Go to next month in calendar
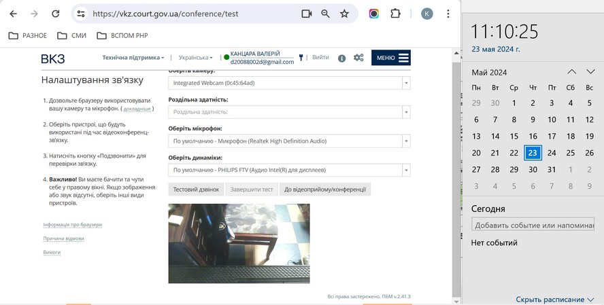The height and width of the screenshot is (305, 604). [x=590, y=72]
